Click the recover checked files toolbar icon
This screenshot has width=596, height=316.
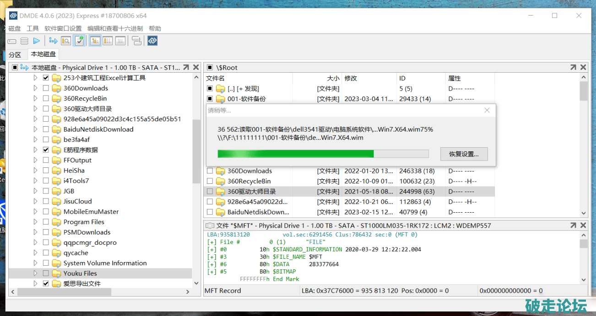79,41
